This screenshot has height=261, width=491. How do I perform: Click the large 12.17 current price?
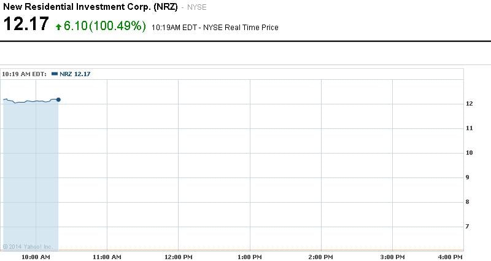[26, 25]
